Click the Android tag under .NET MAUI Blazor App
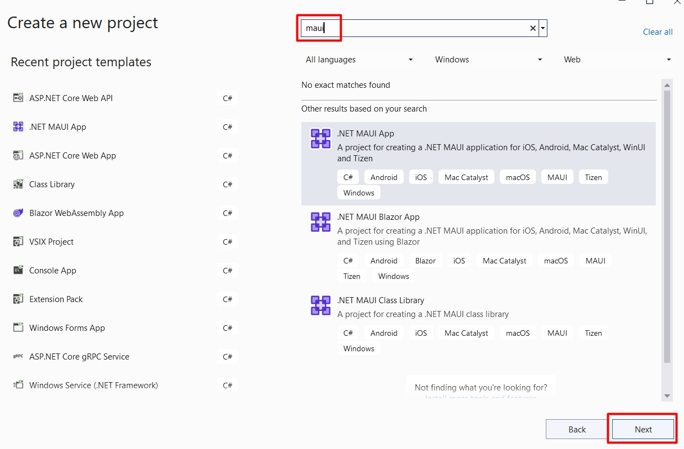 click(384, 261)
